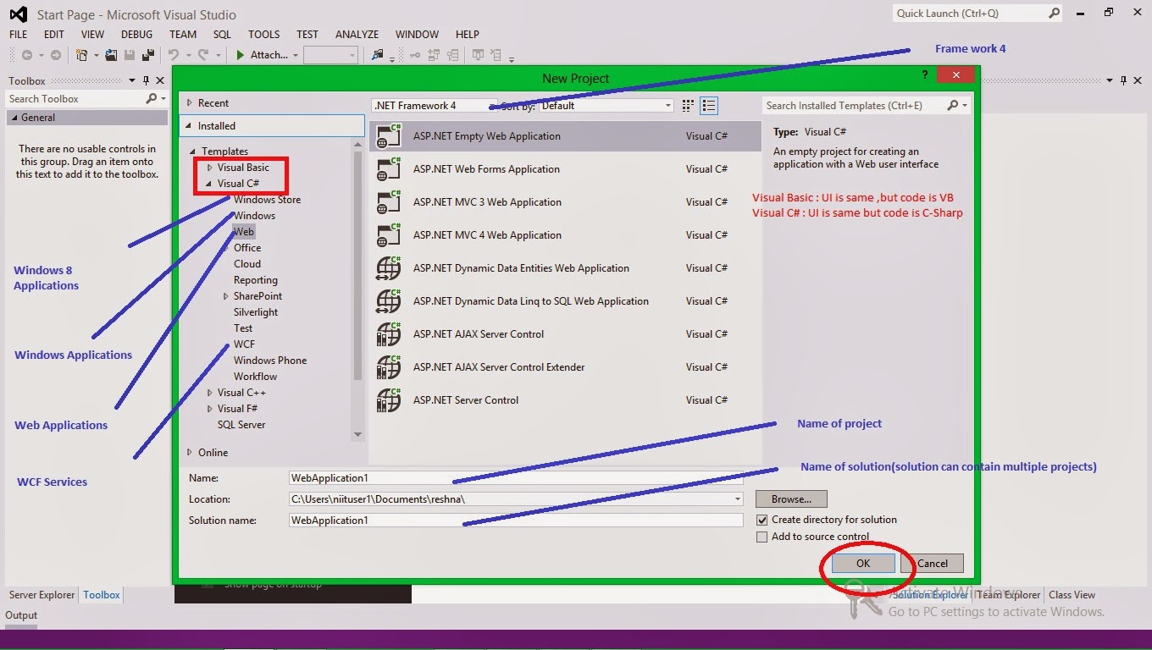This screenshot has height=650, width=1152.
Task: Click the Save toolbar icon
Action: click(129, 55)
